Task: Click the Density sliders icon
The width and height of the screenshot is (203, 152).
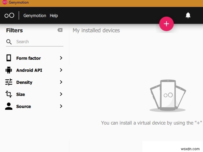Action: (x=9, y=82)
